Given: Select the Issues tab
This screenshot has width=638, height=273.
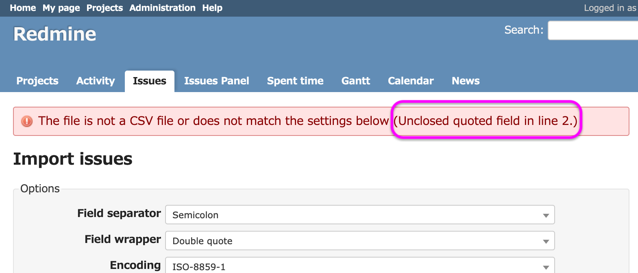Looking at the screenshot, I should [150, 81].
